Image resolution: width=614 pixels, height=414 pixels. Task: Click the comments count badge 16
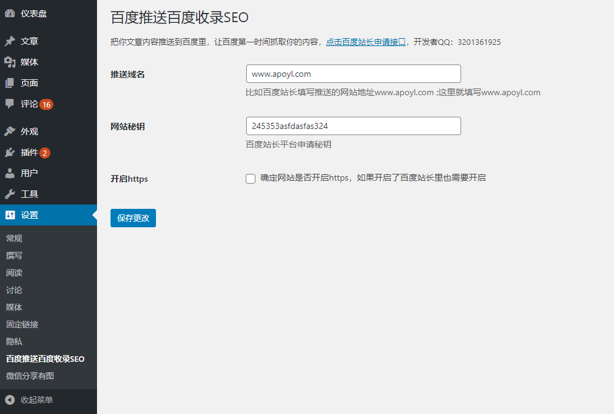(x=46, y=104)
